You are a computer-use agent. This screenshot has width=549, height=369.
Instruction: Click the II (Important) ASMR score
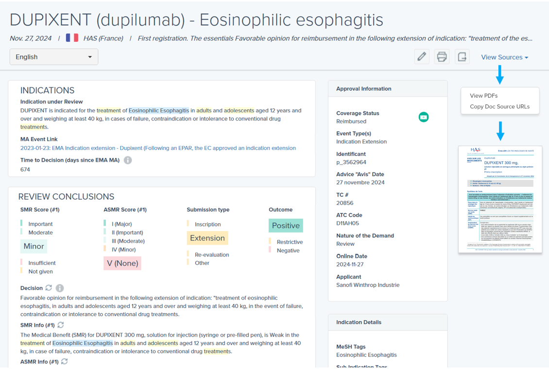tap(127, 233)
